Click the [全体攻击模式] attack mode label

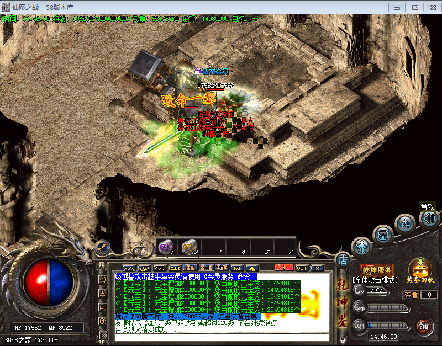tap(375, 280)
